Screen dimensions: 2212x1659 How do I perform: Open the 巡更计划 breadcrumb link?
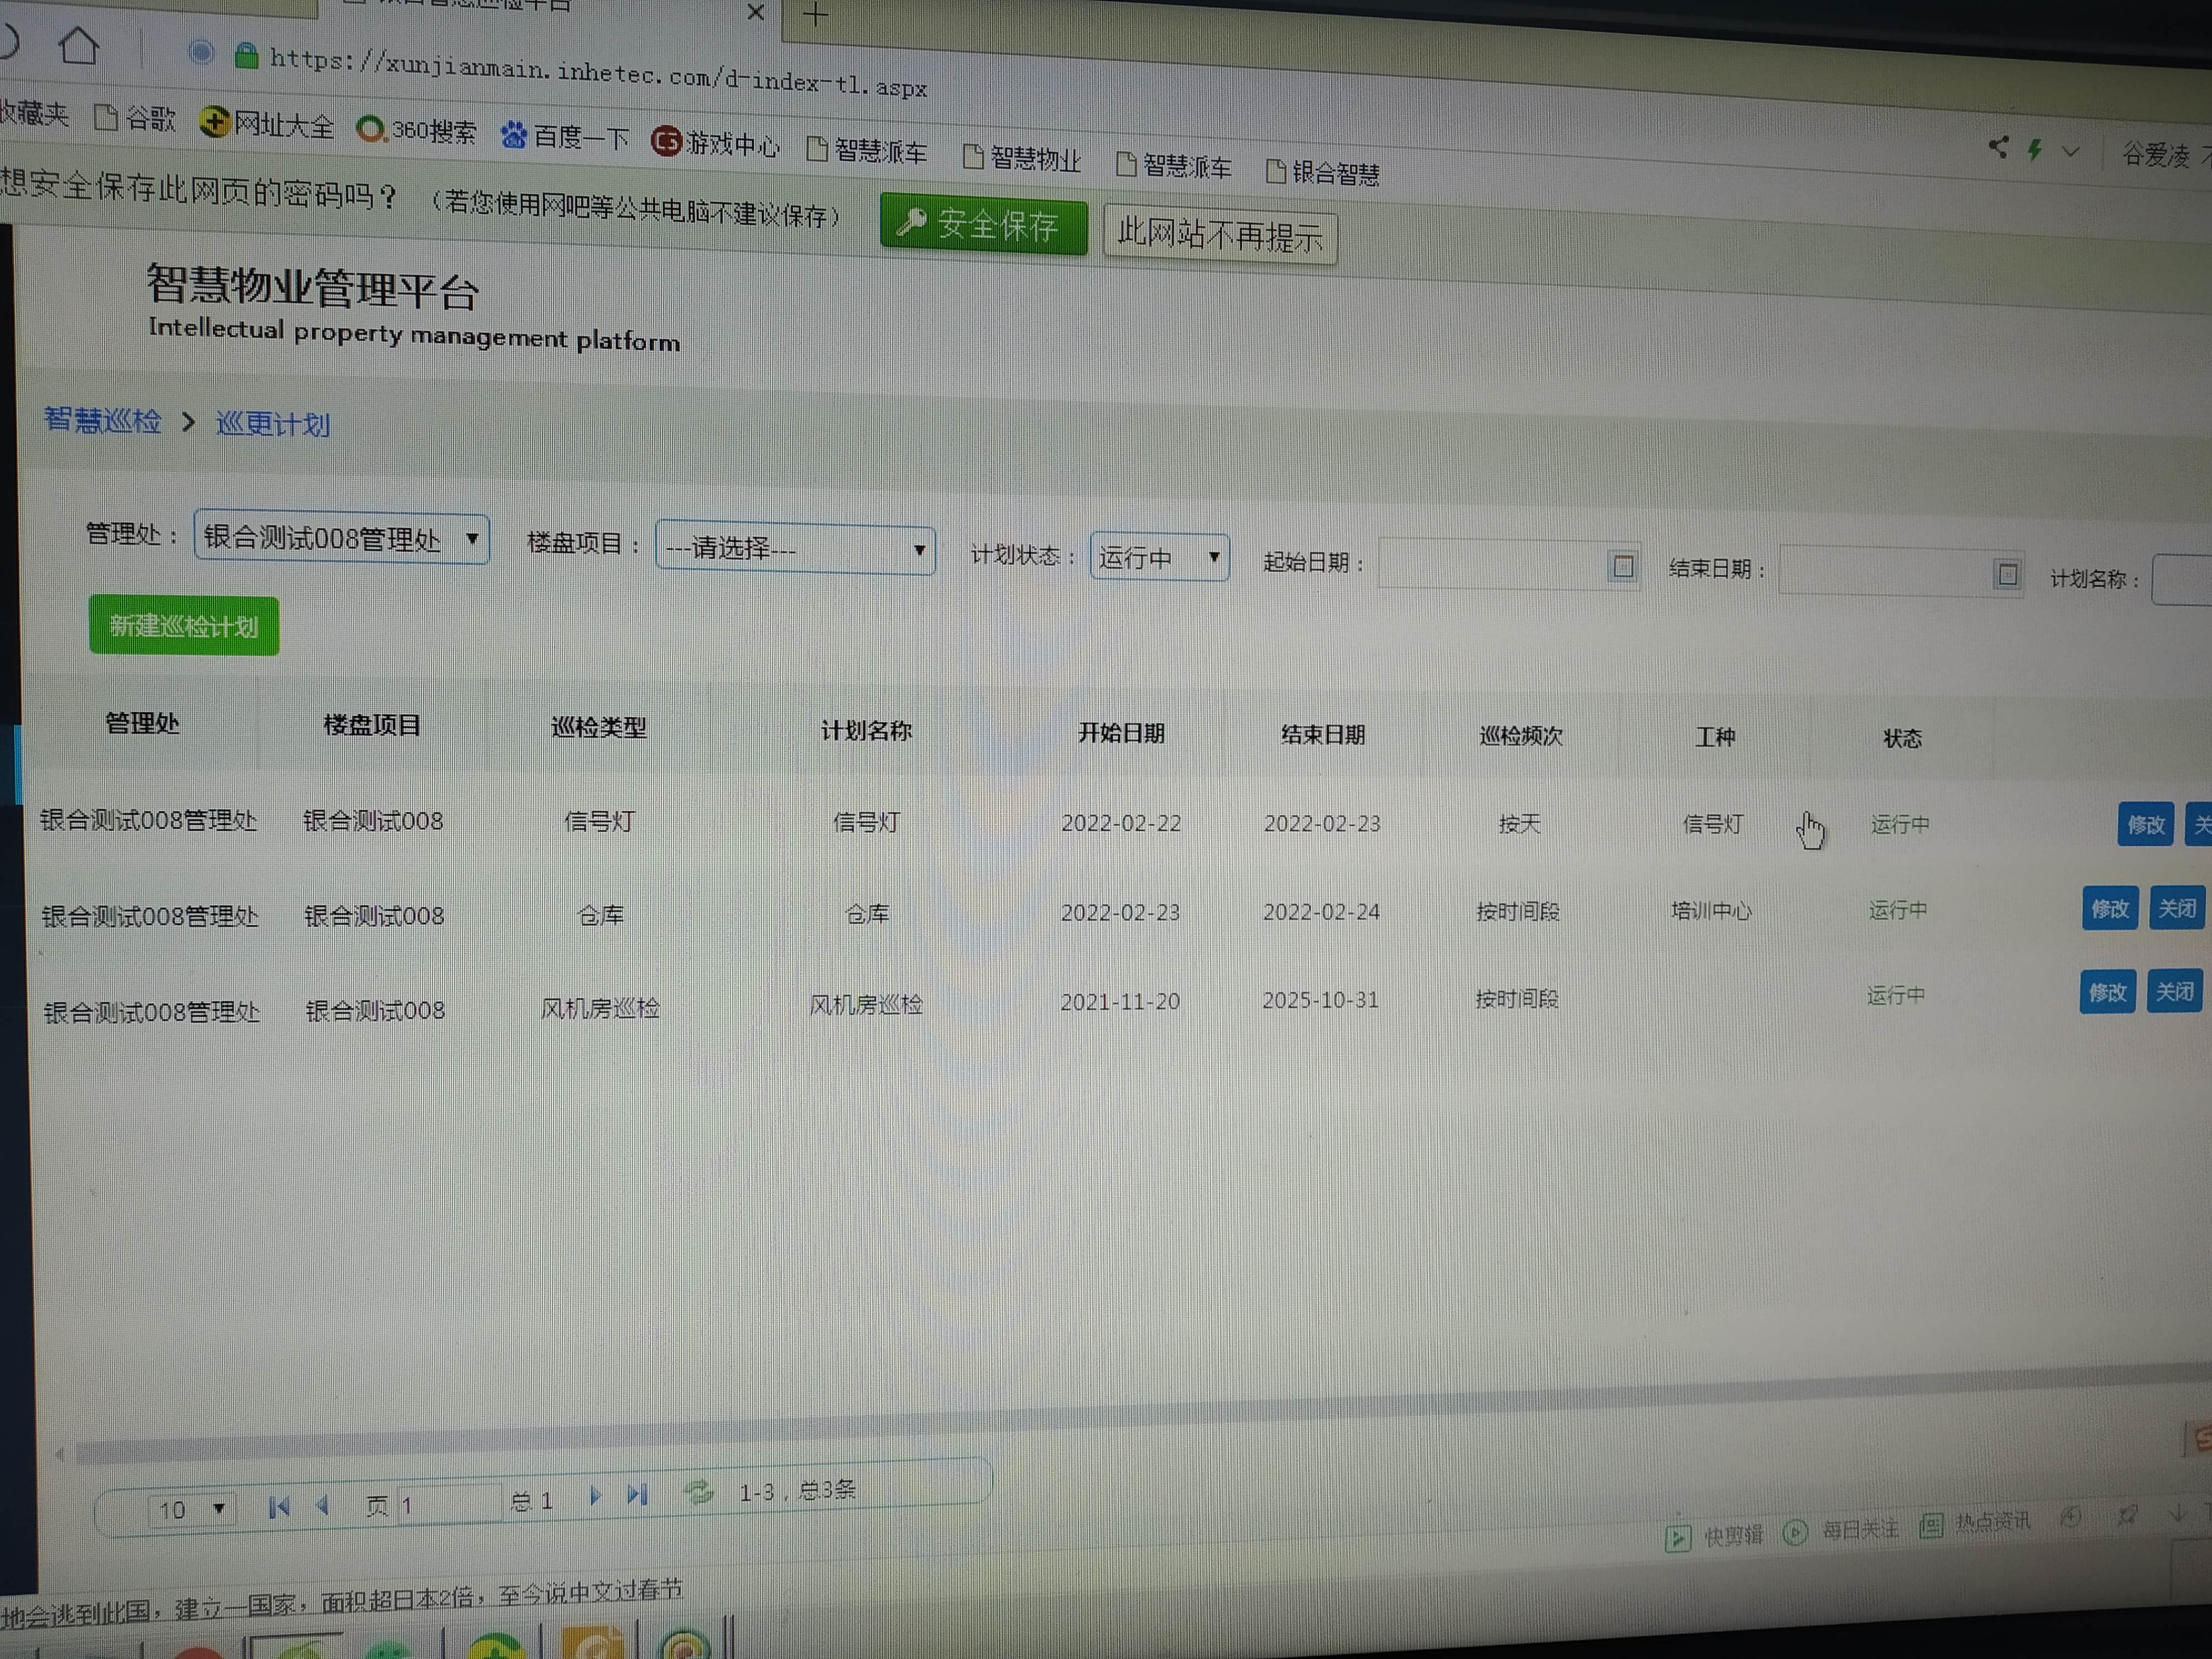point(273,424)
